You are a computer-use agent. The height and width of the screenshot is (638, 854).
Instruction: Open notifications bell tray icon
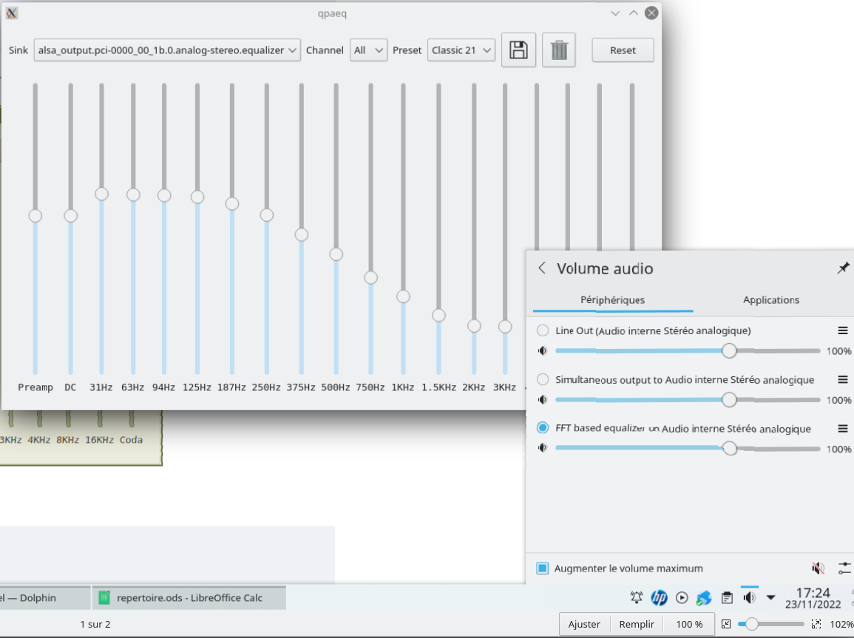point(636,598)
